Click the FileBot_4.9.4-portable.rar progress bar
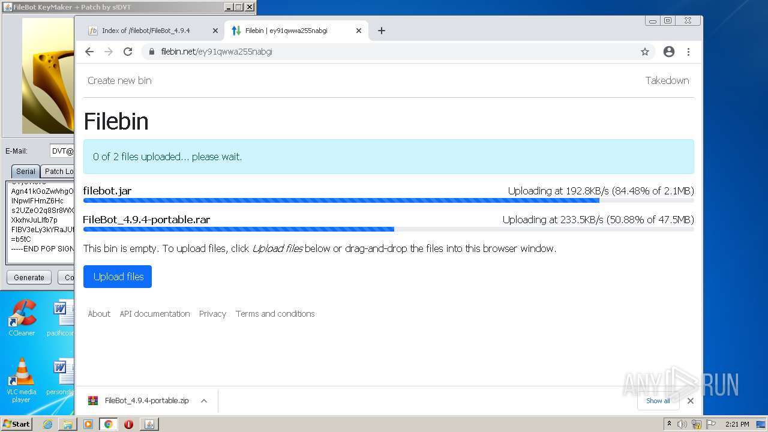This screenshot has height=432, width=768. click(389, 229)
